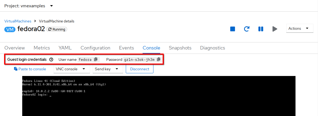Click the grey Start play icon
Image resolution: width=318 pixels, height=116 pixels.
pyautogui.click(x=275, y=29)
